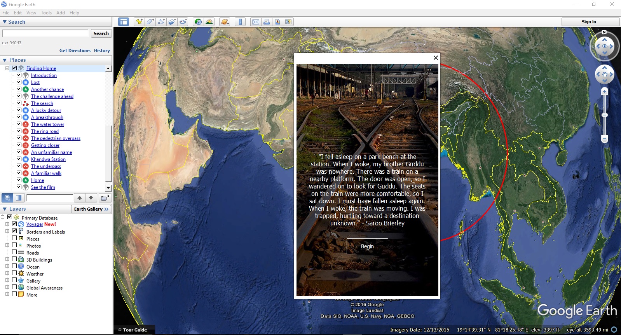Enable the Roads layer checkbox
621x335 pixels.
(14, 252)
